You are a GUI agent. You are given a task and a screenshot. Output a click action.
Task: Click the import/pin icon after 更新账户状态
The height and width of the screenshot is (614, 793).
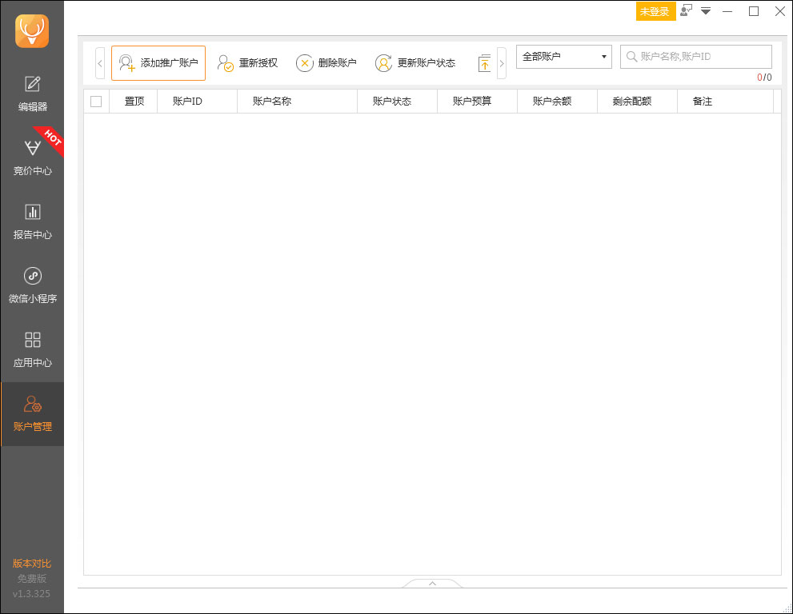[x=485, y=62]
